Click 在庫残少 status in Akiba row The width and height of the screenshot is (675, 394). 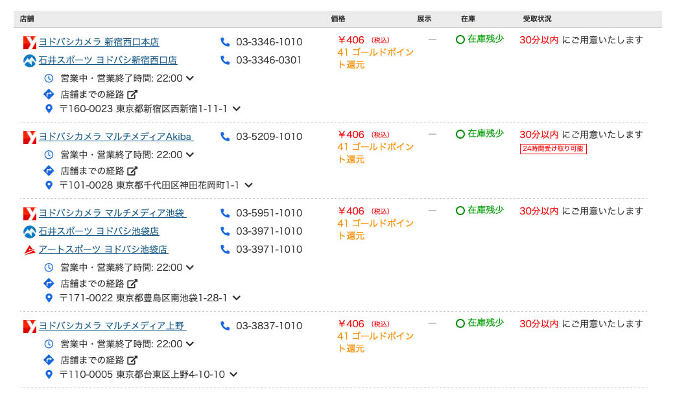[480, 133]
